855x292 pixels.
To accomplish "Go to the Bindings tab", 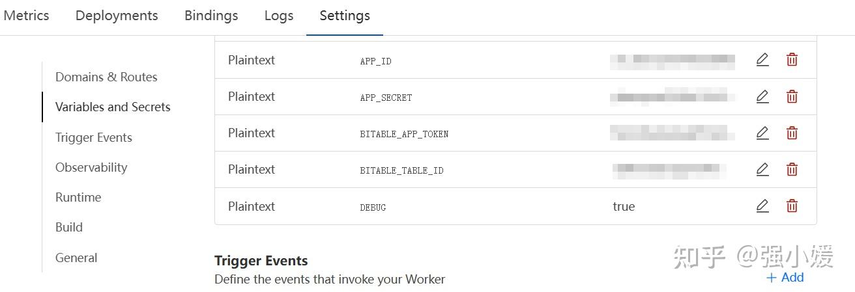I will (211, 16).
